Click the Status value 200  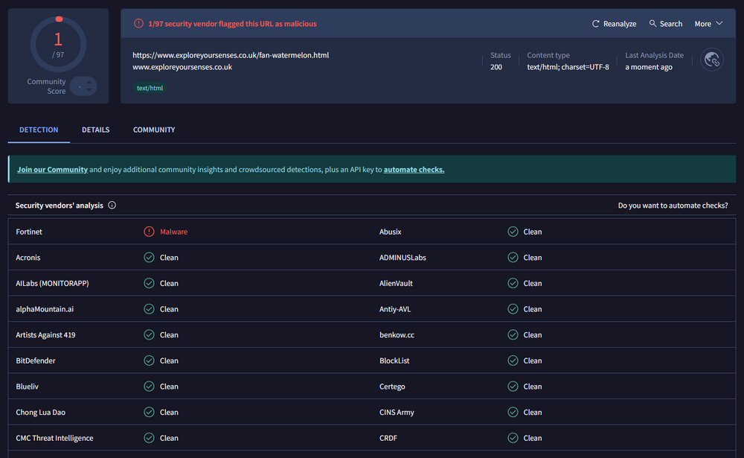tap(496, 67)
